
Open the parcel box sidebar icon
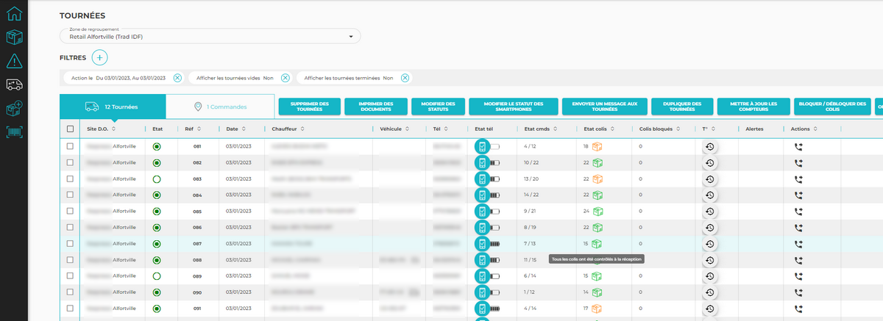coord(14,37)
